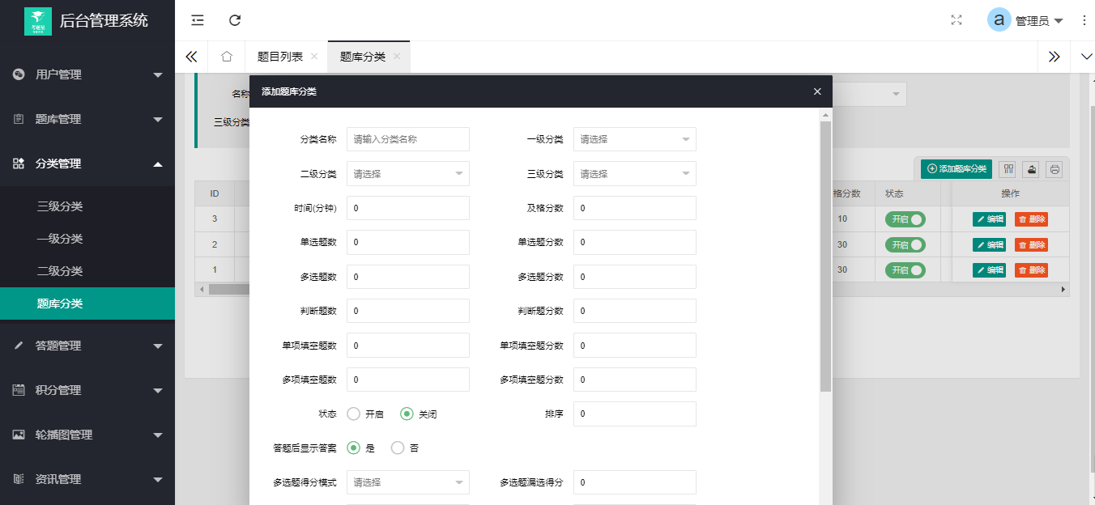The height and width of the screenshot is (505, 1095).
Task: Click the table's horizontal scrollbar right arrow
Action: pyautogui.click(x=1063, y=289)
